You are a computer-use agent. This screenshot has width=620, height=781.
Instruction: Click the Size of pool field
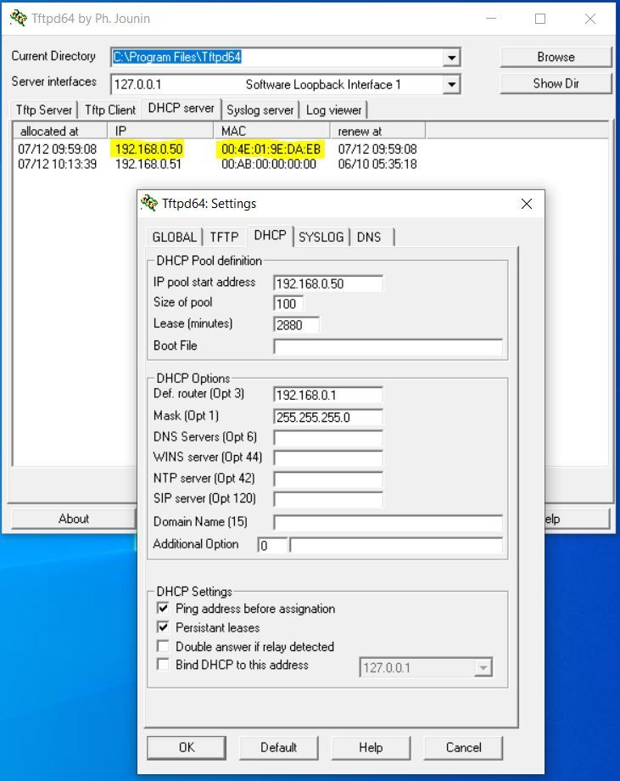(x=288, y=303)
